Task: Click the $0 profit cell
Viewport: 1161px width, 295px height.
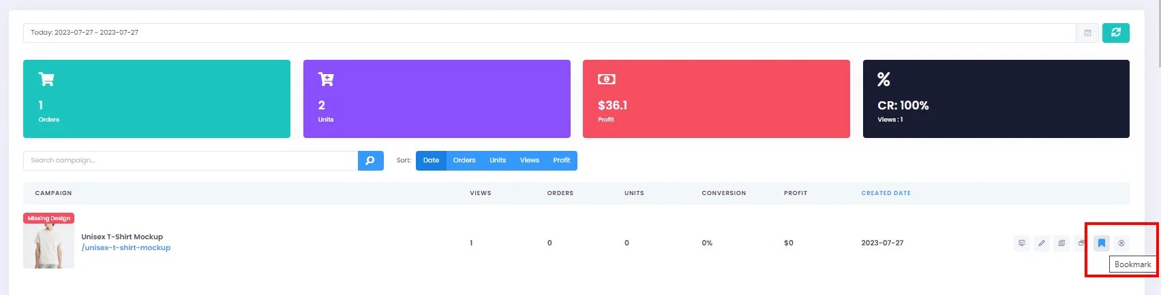Action: [789, 243]
